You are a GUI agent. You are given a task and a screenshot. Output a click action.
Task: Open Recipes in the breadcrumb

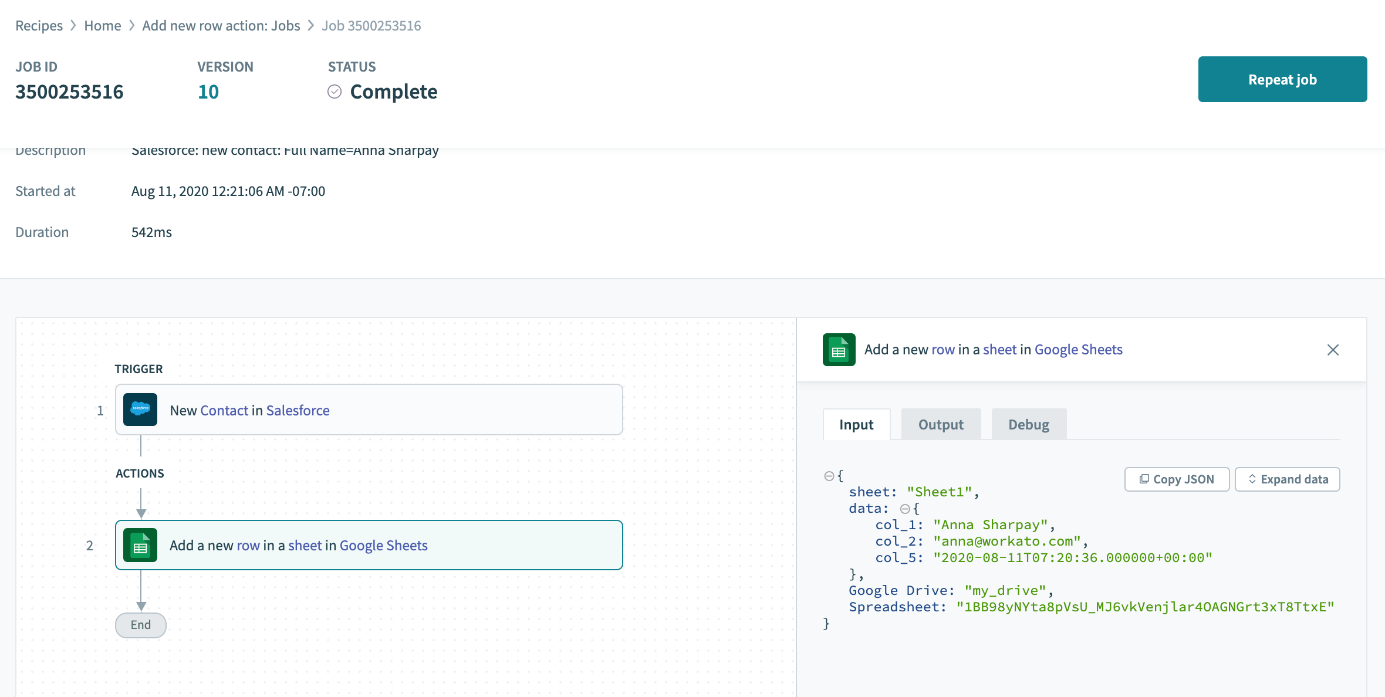tap(39, 26)
